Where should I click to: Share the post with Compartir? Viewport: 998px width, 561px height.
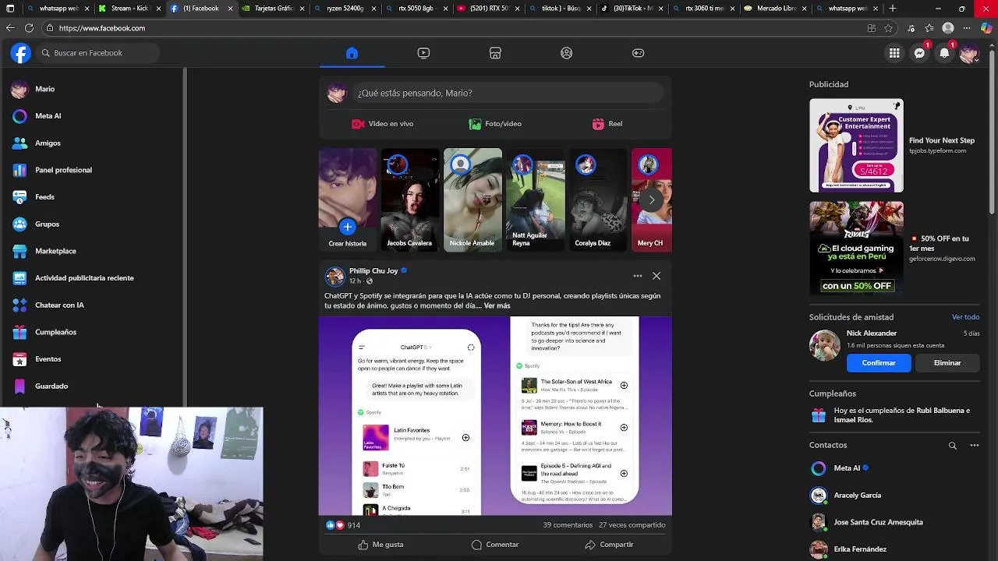pos(609,545)
